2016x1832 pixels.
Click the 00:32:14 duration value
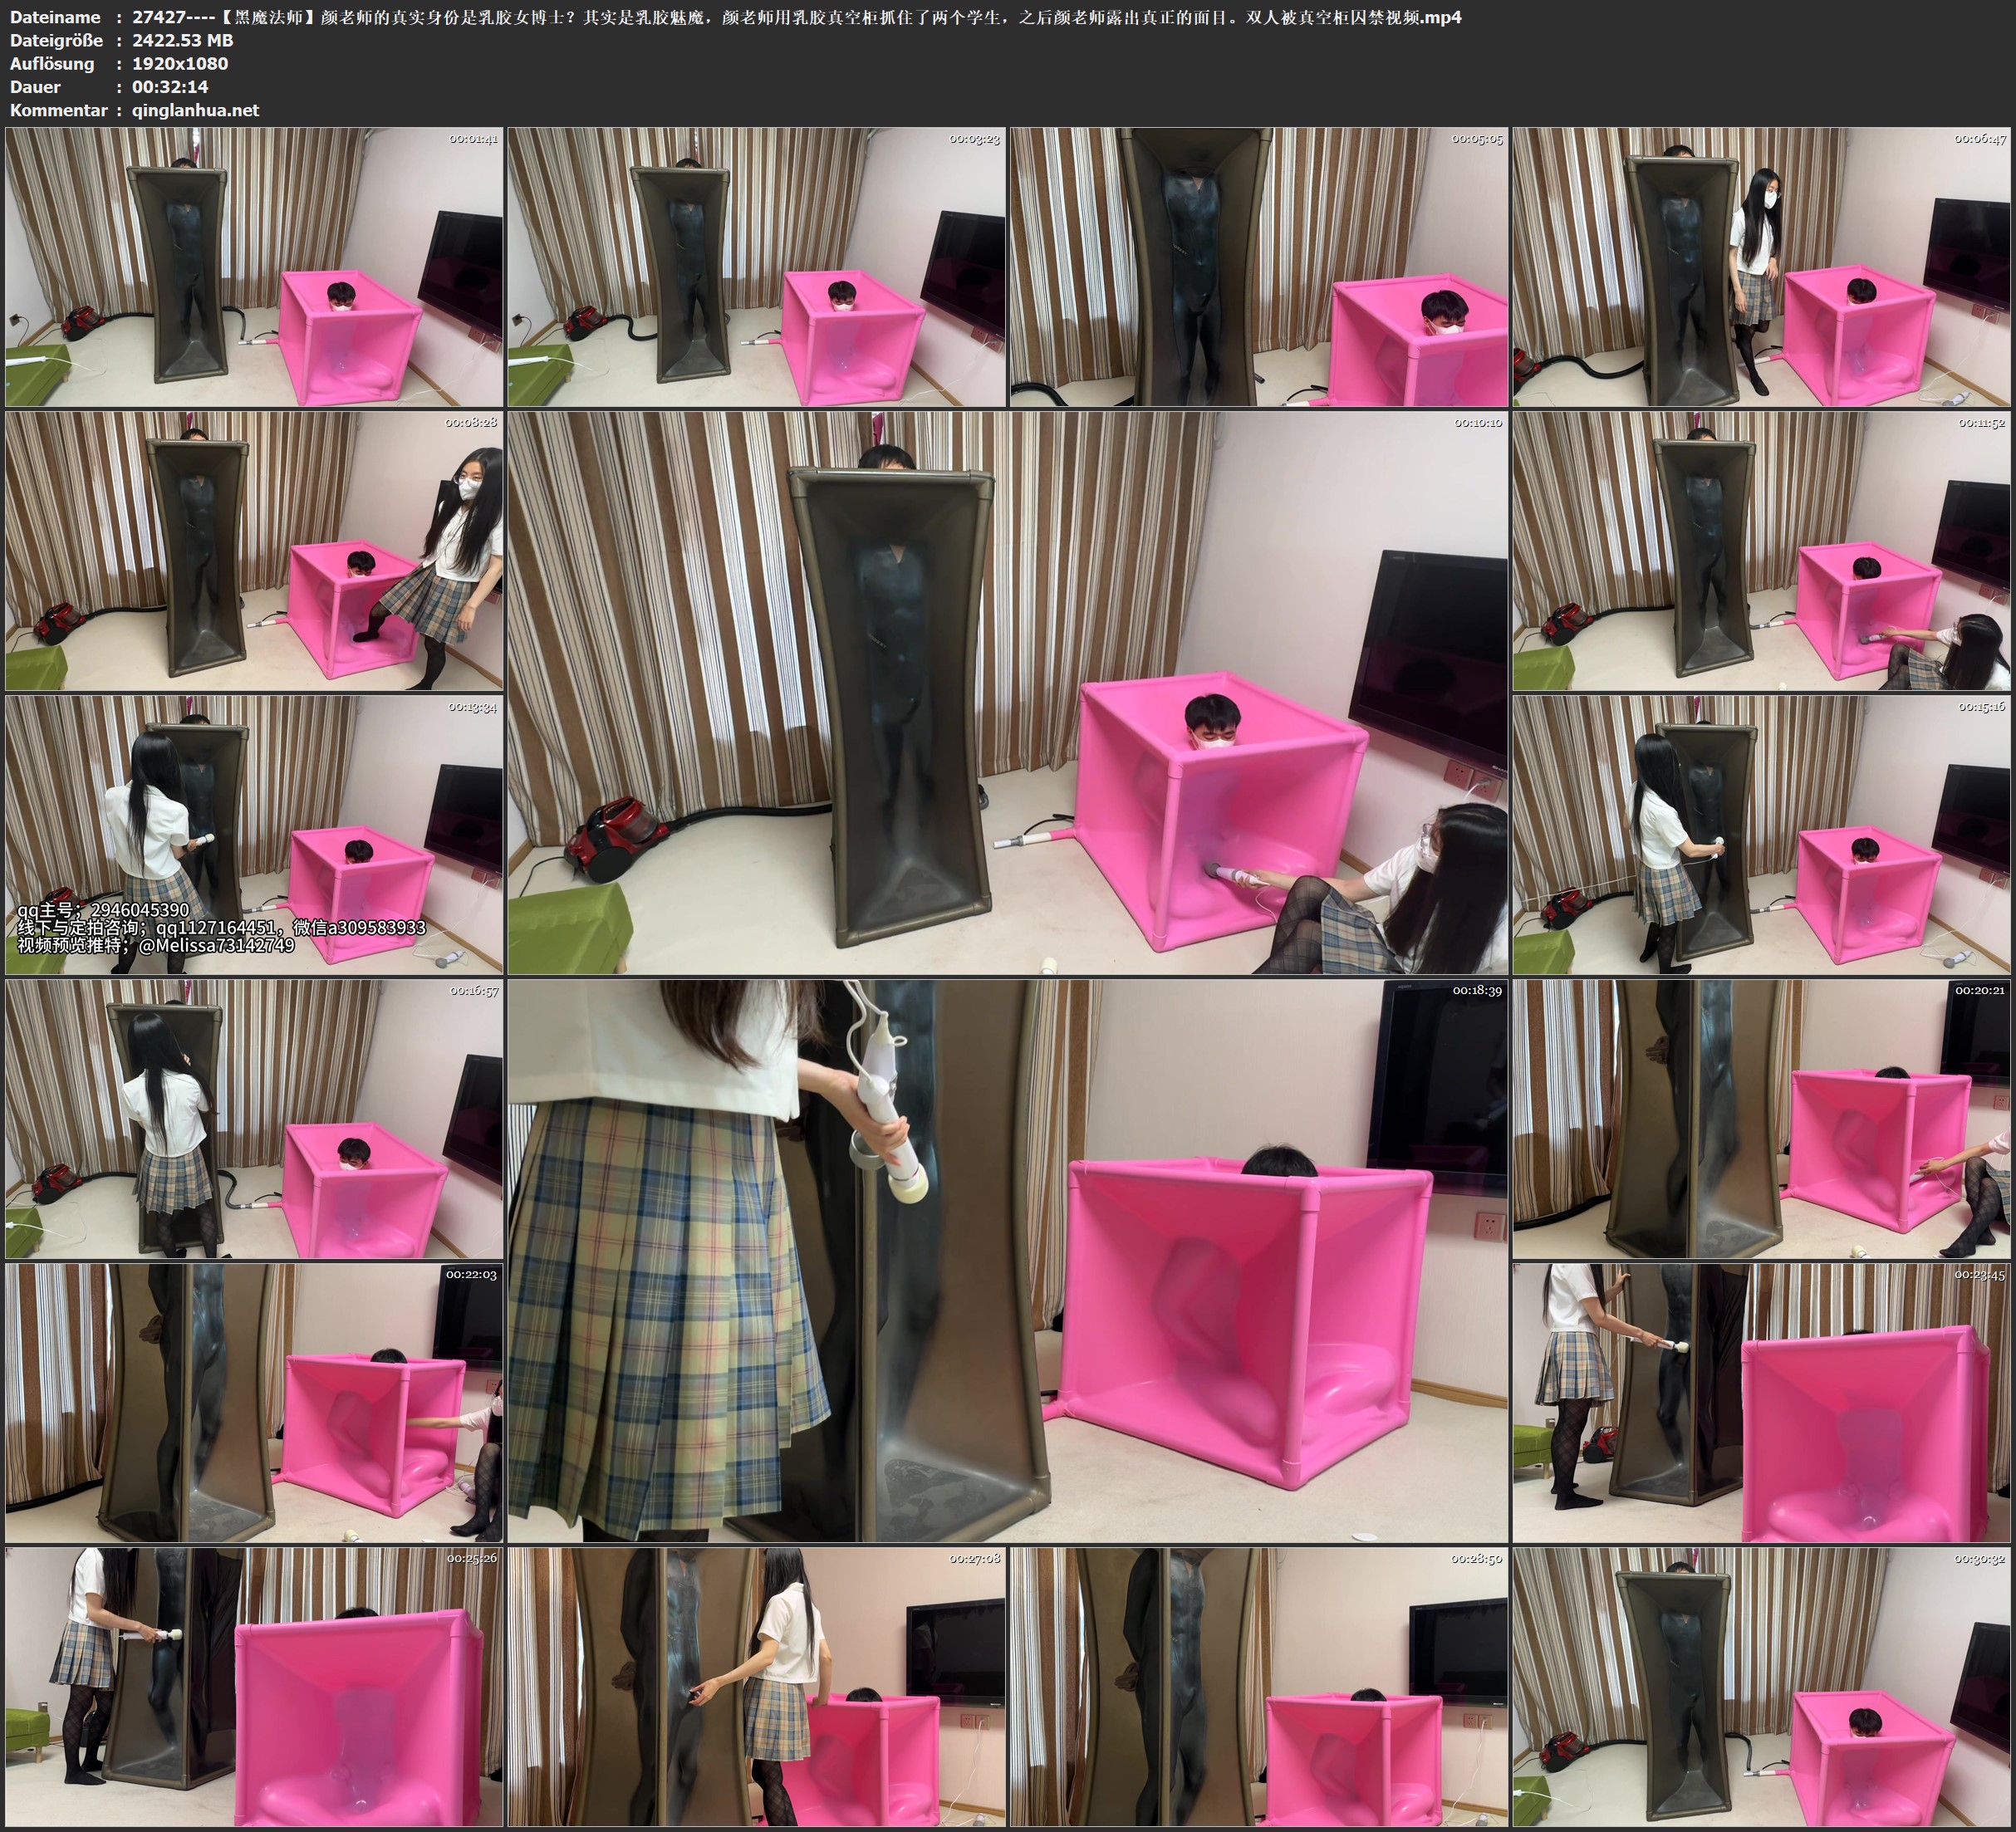pos(170,87)
